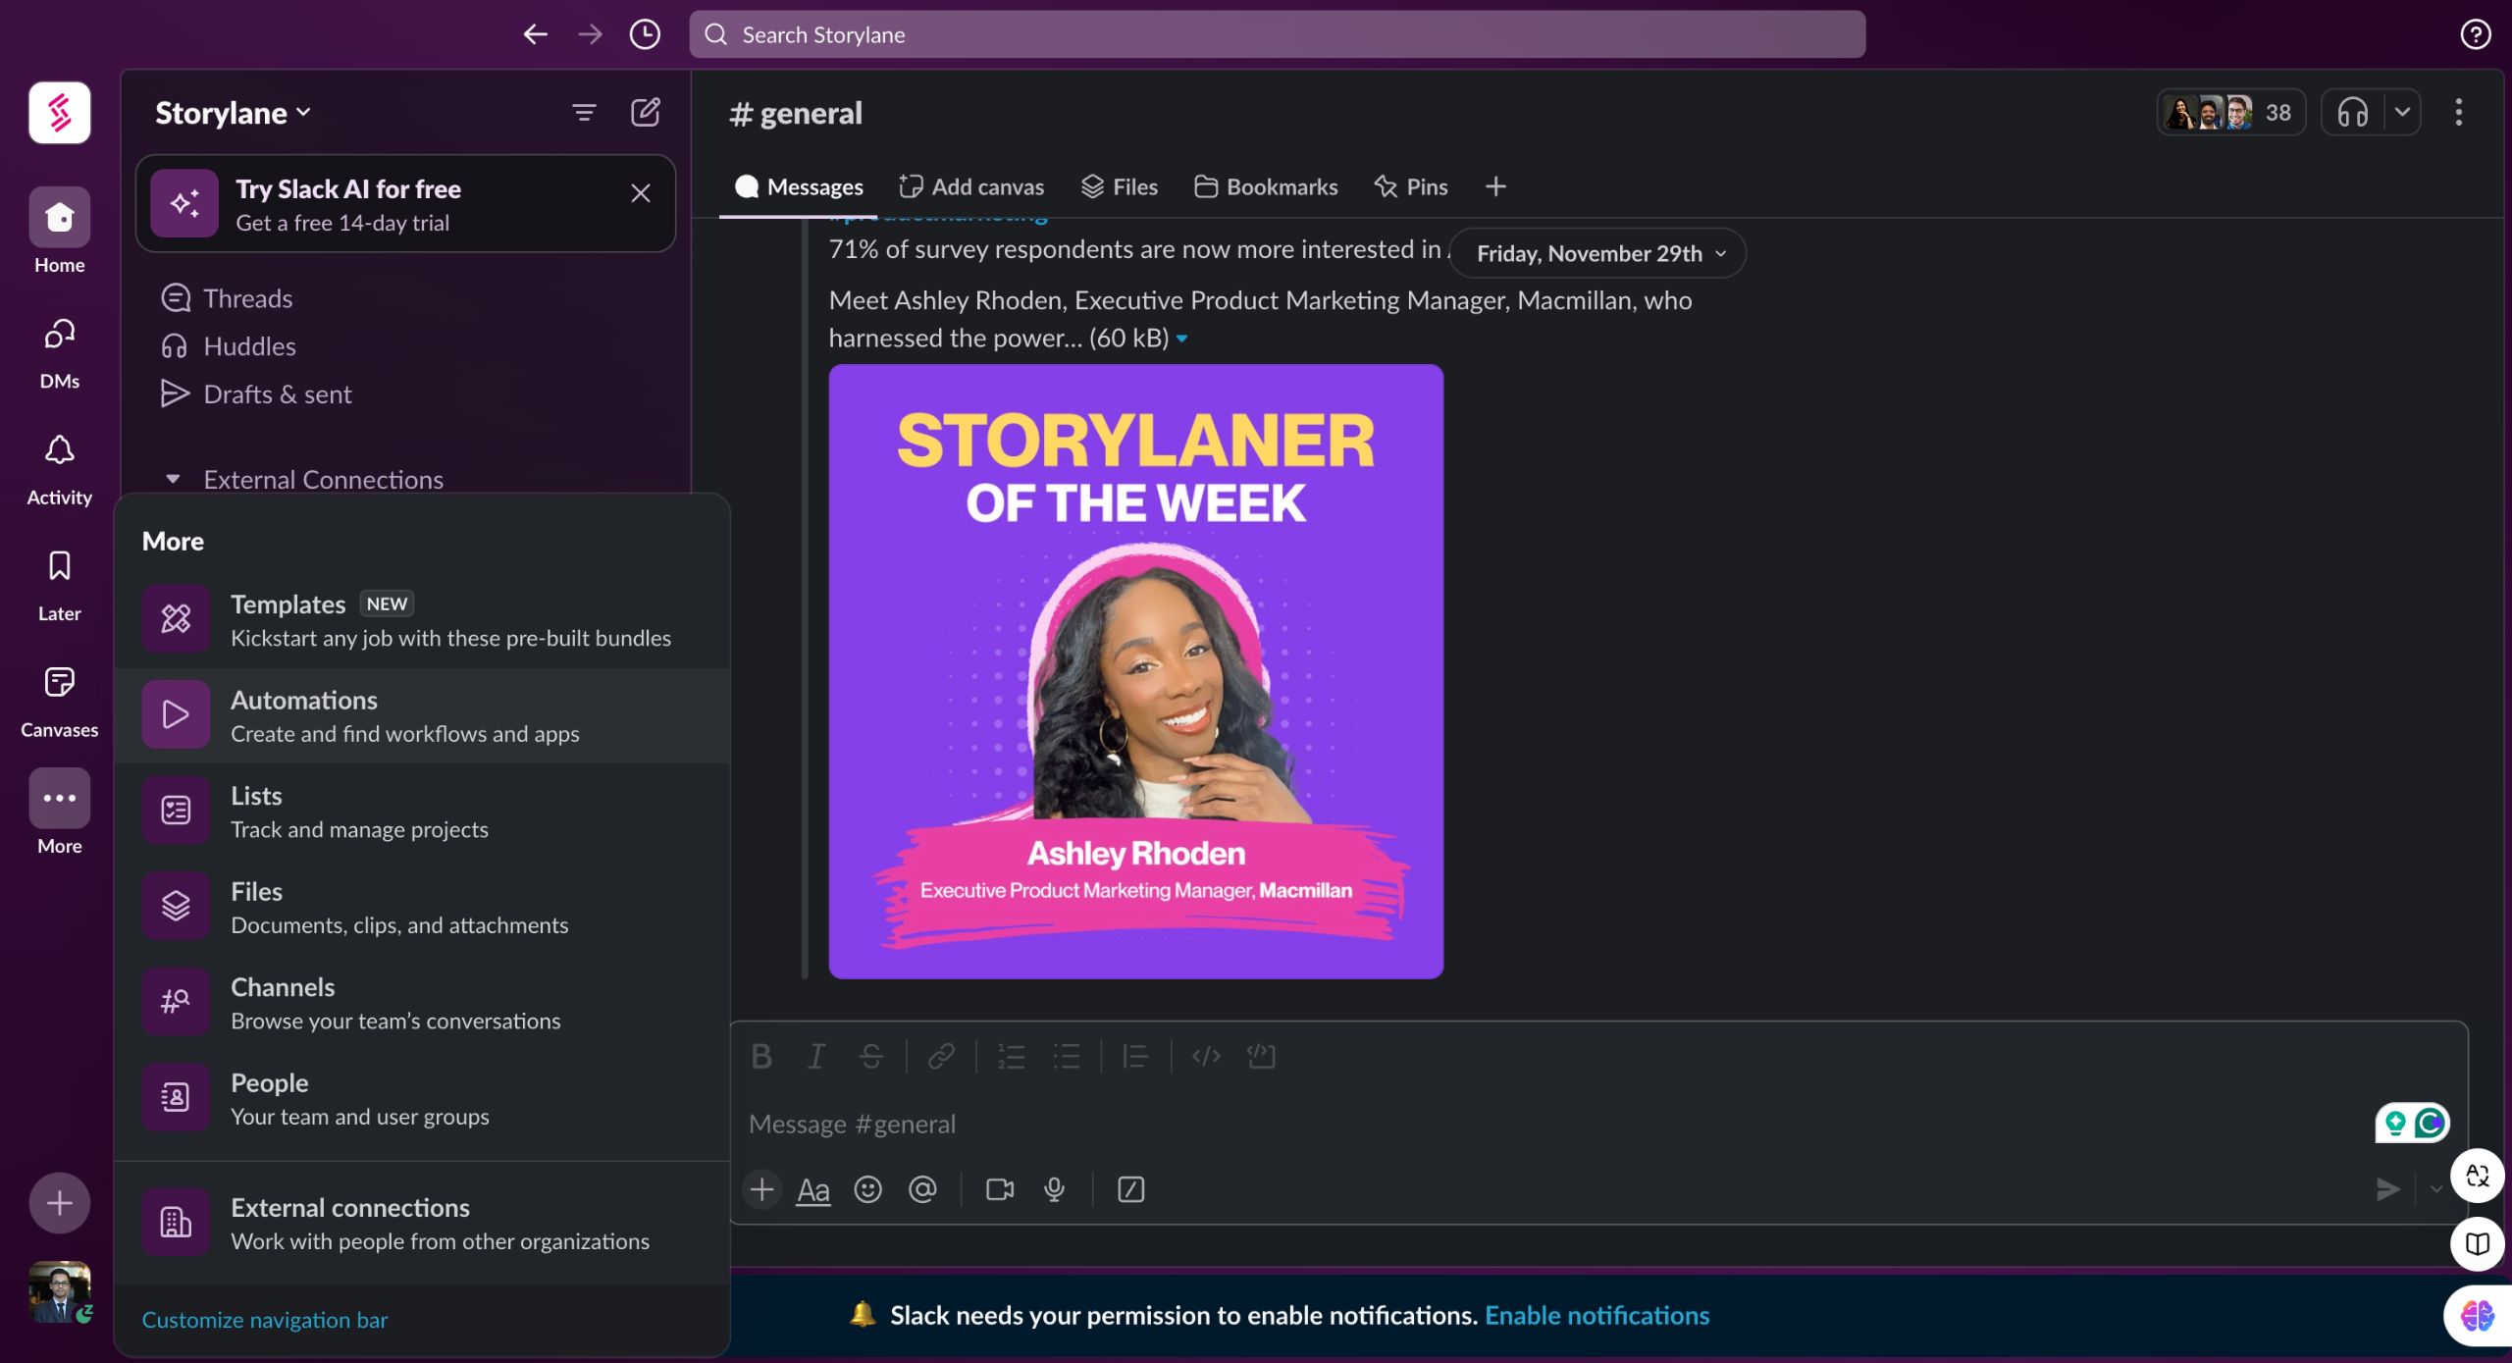Viewport: 2512px width, 1363px height.
Task: Click the emoji picker icon
Action: pyautogui.click(x=867, y=1189)
